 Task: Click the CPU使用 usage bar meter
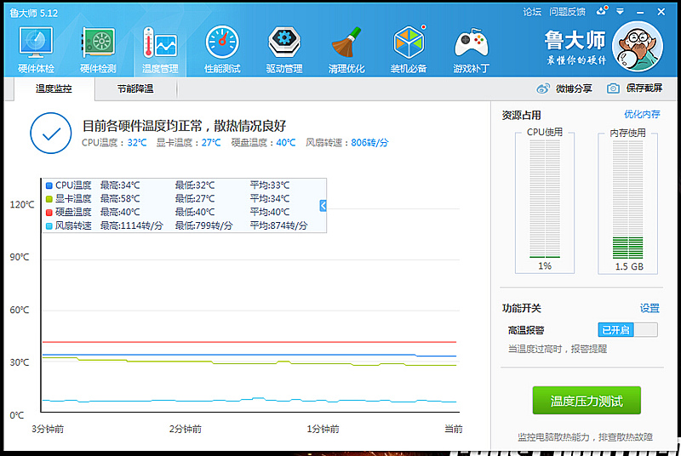[545, 199]
